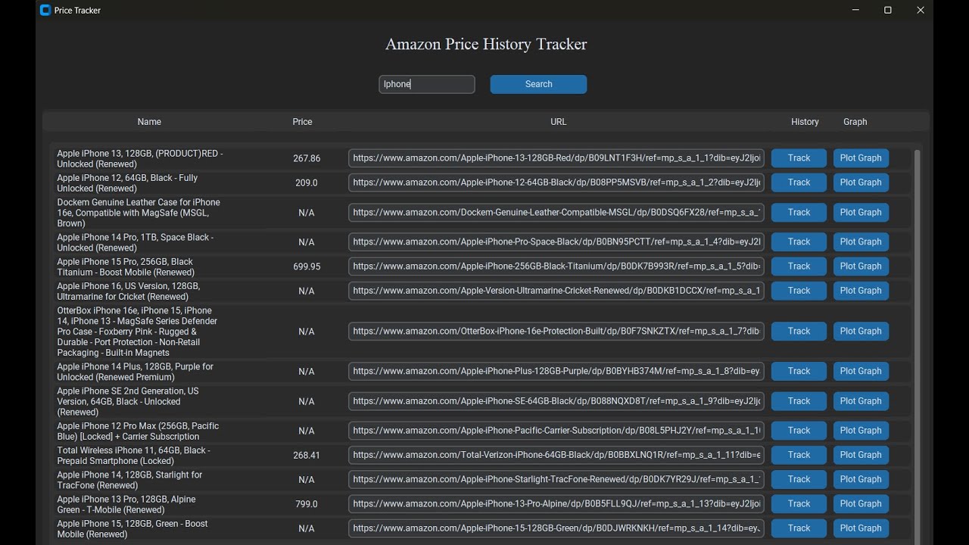
Task: Maximize the Price Tracker window
Action: coord(888,10)
